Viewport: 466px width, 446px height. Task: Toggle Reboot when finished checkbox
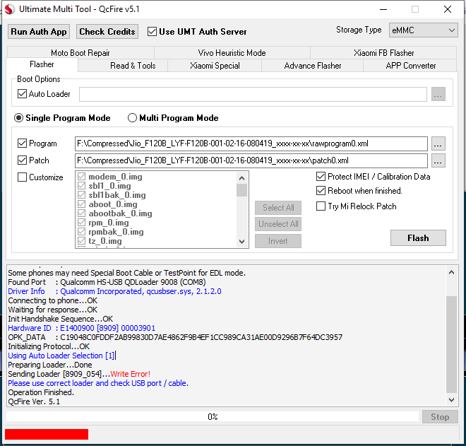pyautogui.click(x=321, y=190)
